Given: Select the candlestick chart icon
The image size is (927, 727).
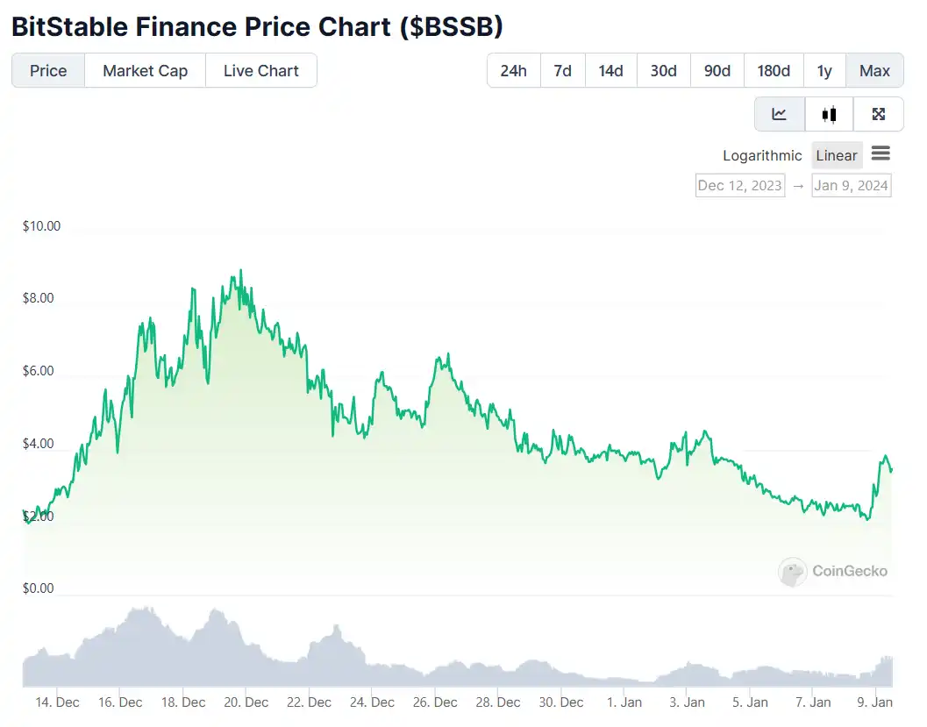Looking at the screenshot, I should point(829,114).
